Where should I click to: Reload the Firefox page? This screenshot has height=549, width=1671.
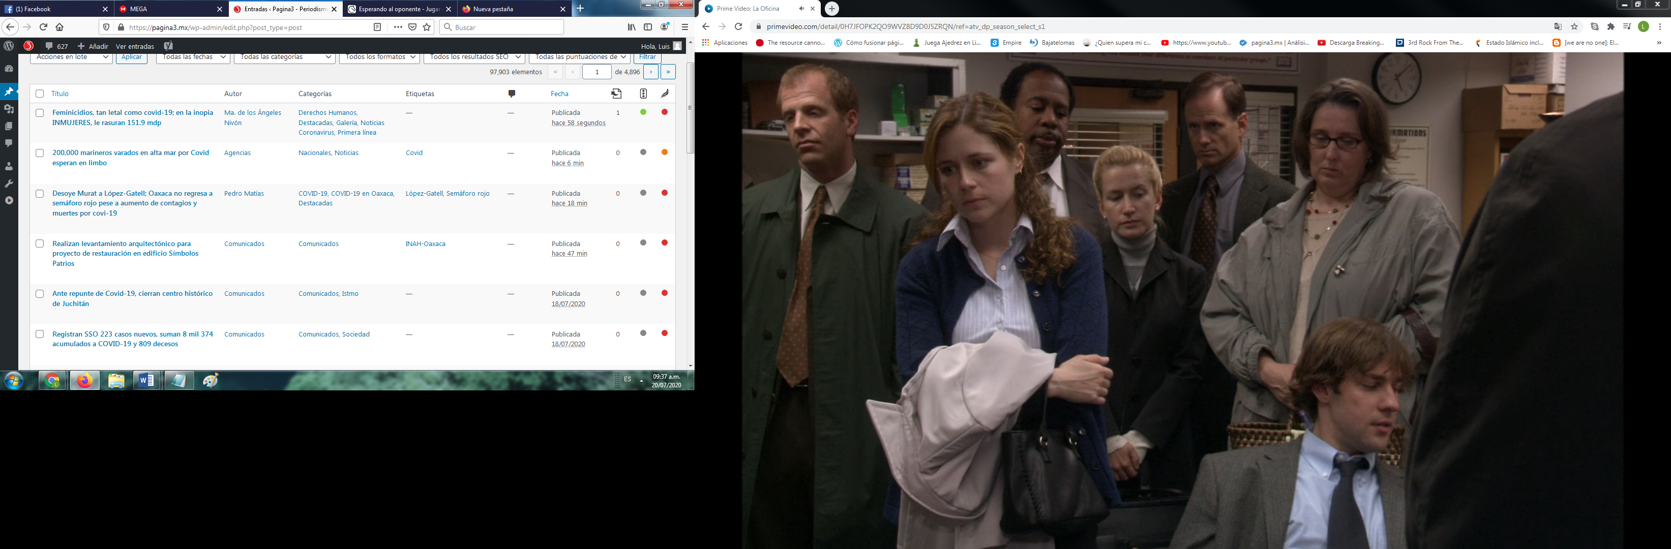[43, 27]
